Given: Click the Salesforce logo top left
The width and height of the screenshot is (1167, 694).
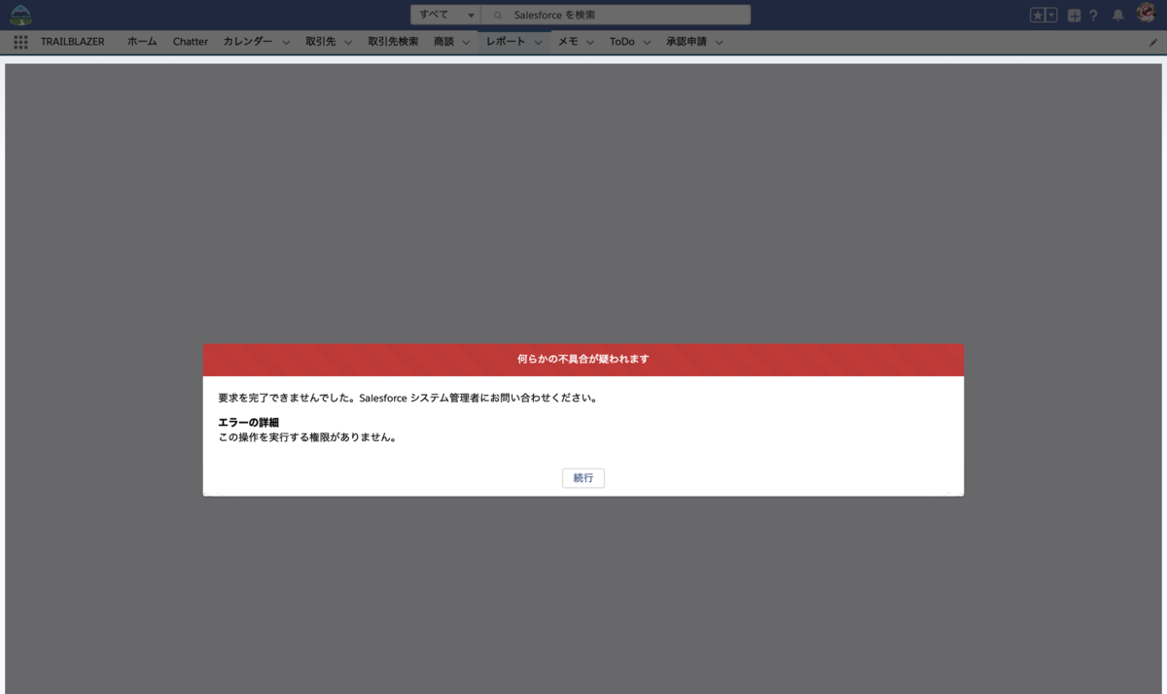Looking at the screenshot, I should click(x=21, y=14).
